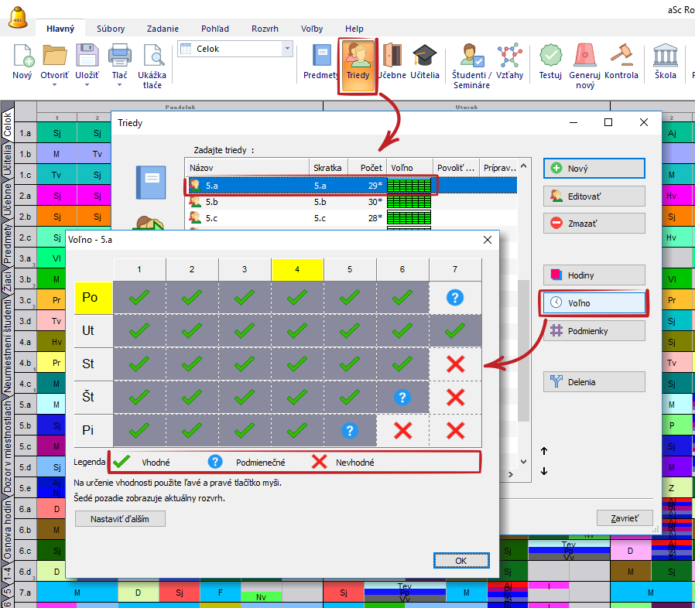The image size is (695, 608).
Task: Switch to the Zadanie ribbon tab
Action: (x=162, y=29)
